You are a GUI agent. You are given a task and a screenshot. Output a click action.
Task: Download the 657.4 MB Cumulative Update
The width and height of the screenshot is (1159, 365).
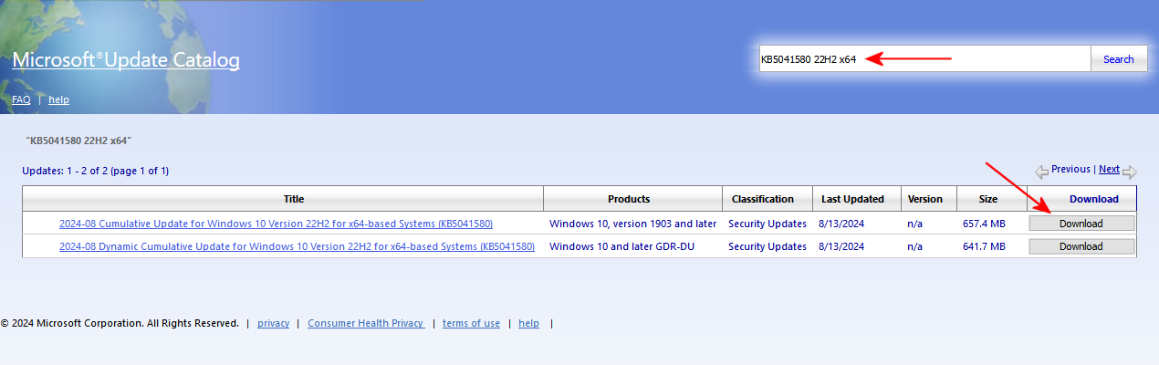click(x=1081, y=224)
